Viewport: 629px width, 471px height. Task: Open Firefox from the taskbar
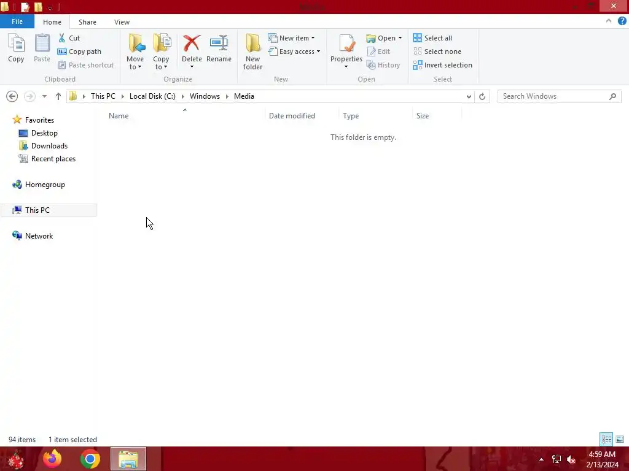(53, 459)
